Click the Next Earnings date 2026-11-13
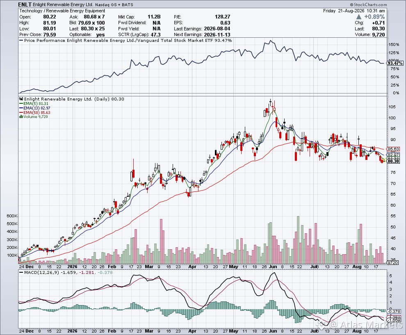The height and width of the screenshot is (335, 406). (x=217, y=35)
